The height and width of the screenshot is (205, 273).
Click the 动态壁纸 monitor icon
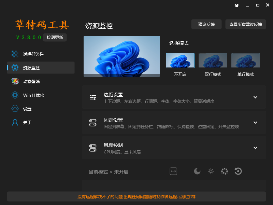coord(15,81)
